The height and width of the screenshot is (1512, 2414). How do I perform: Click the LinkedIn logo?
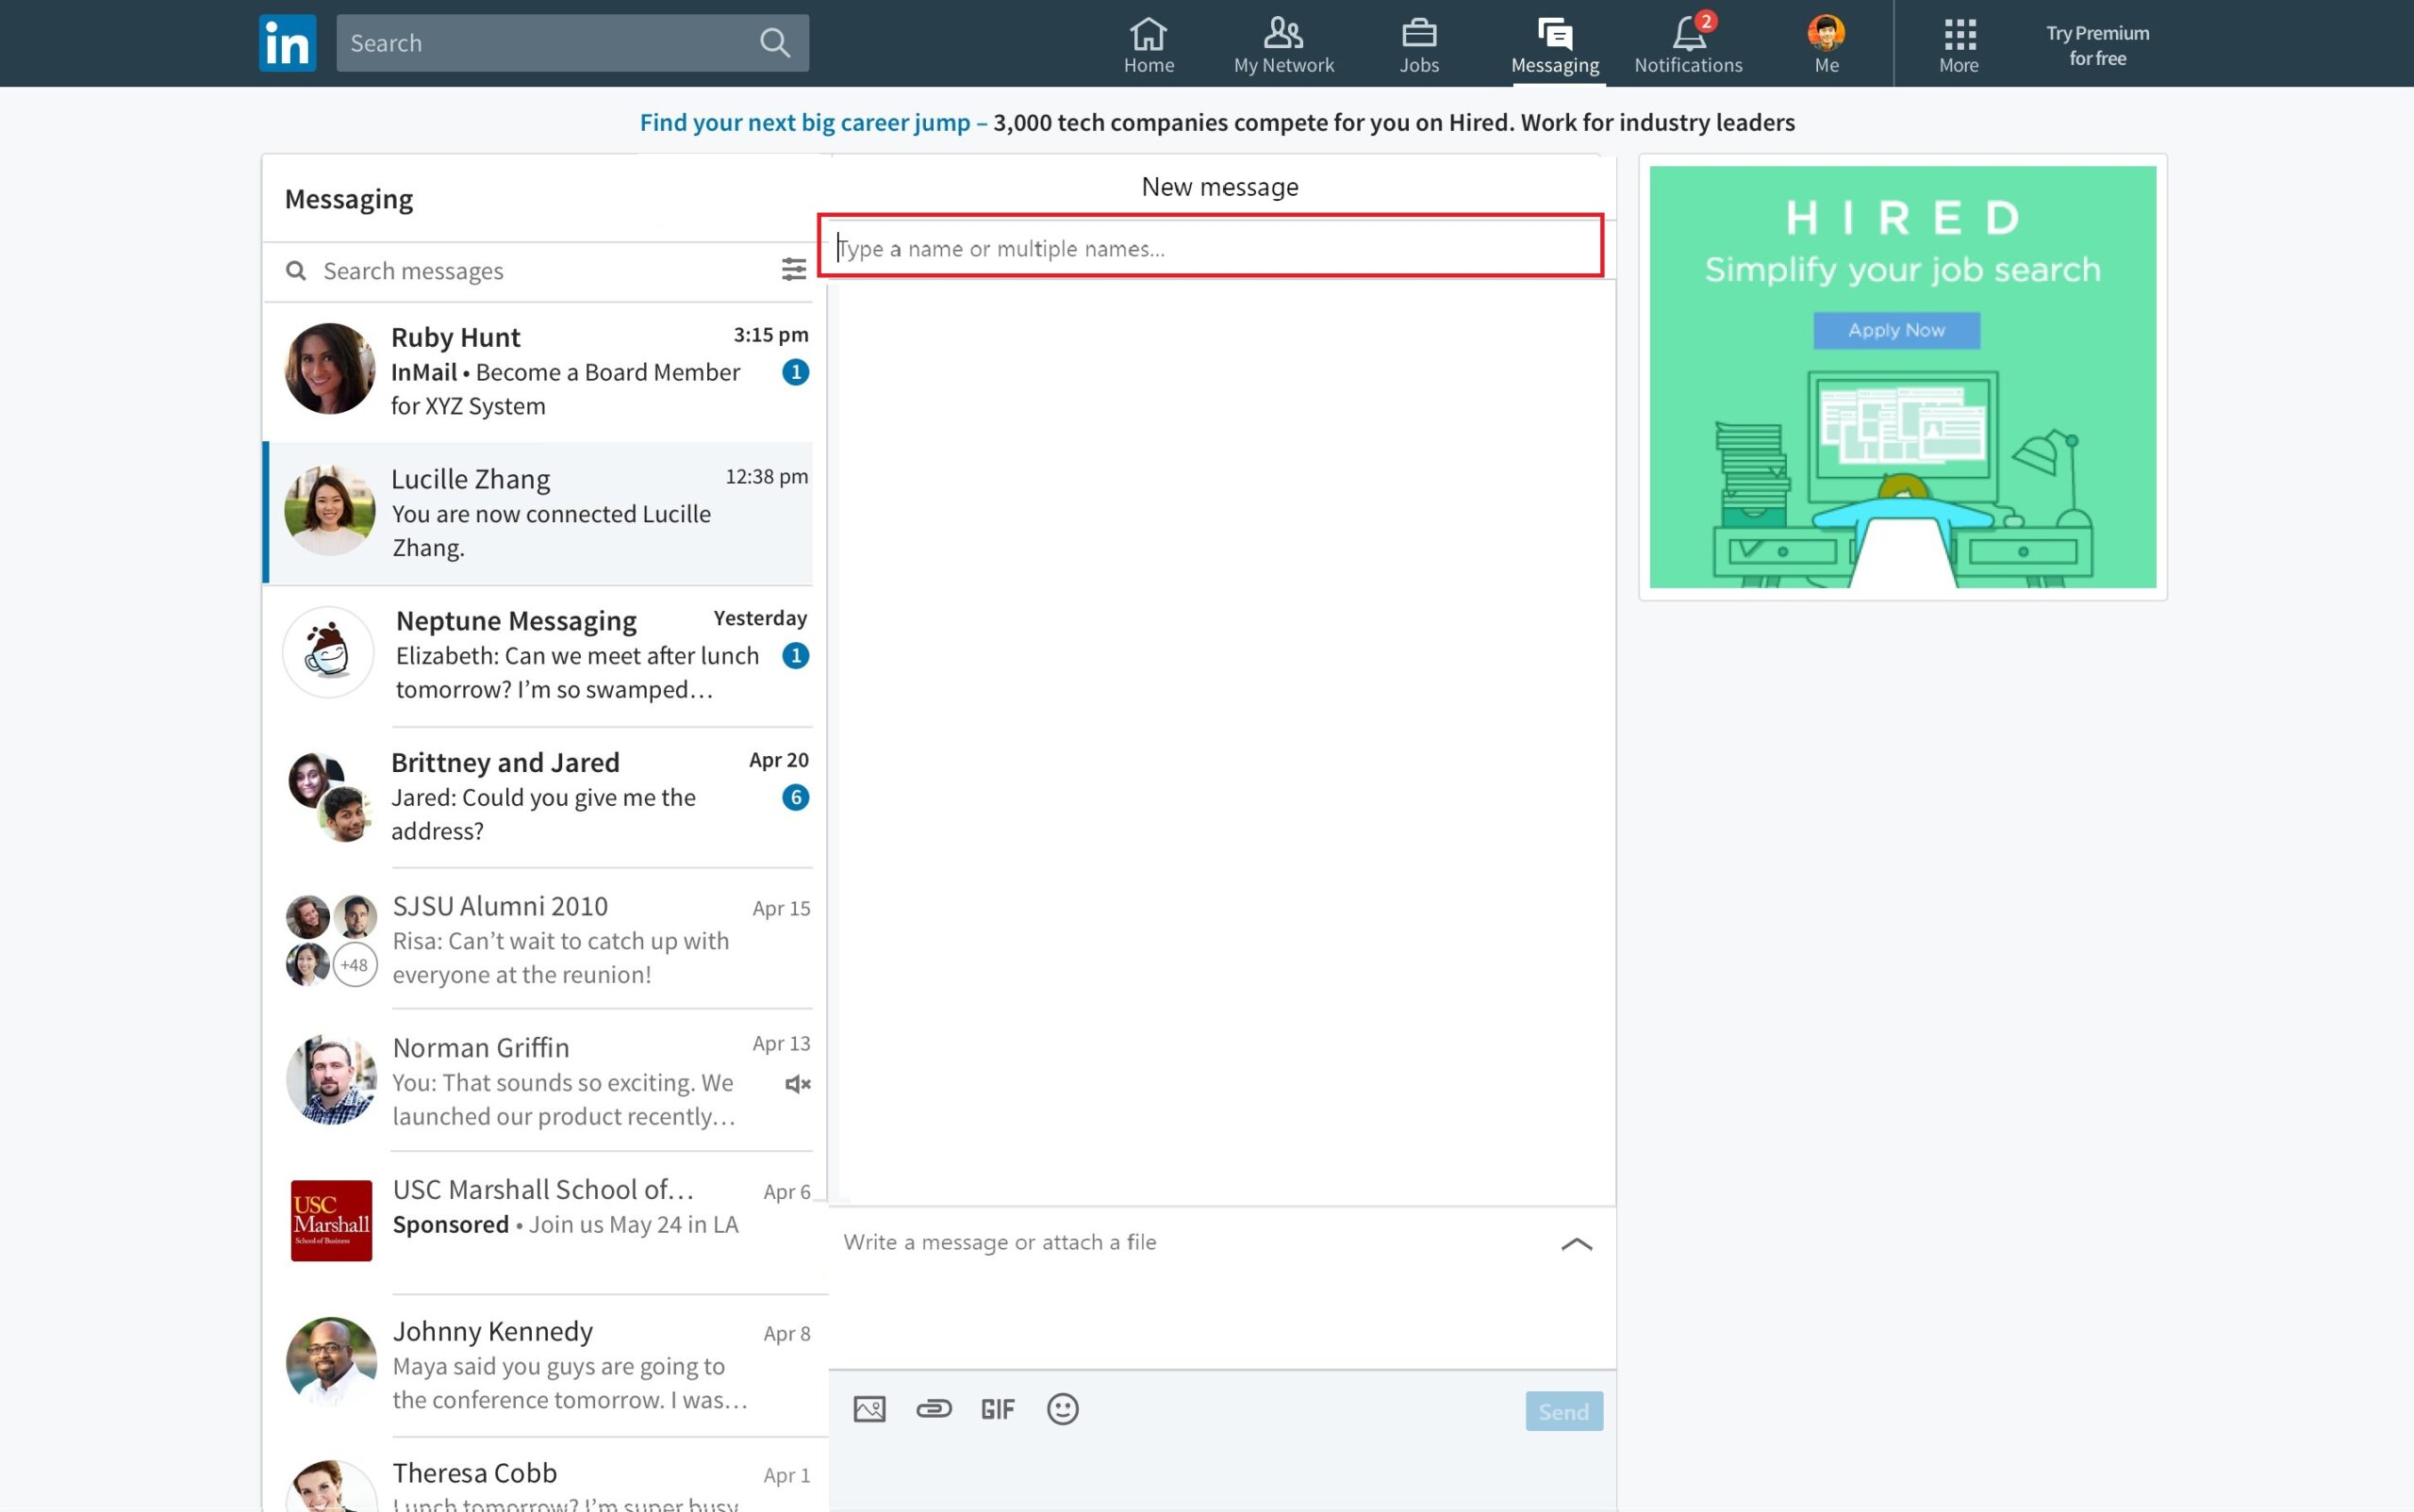(287, 42)
